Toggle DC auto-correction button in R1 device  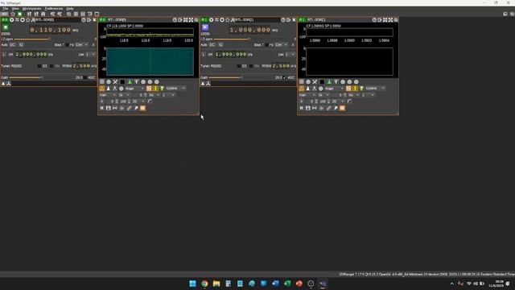(x=212, y=45)
